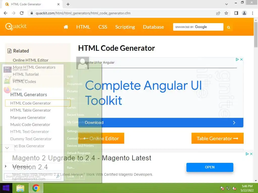Close the HTML Code Generator tab
This screenshot has width=258, height=193.
pyautogui.click(x=58, y=4)
